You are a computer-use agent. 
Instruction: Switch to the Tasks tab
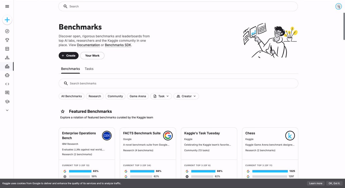(x=89, y=69)
